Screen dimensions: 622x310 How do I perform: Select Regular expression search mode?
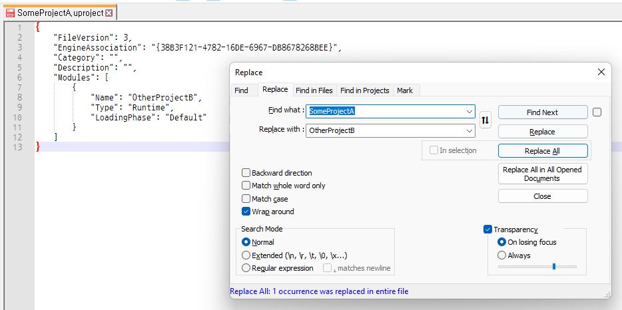click(246, 268)
